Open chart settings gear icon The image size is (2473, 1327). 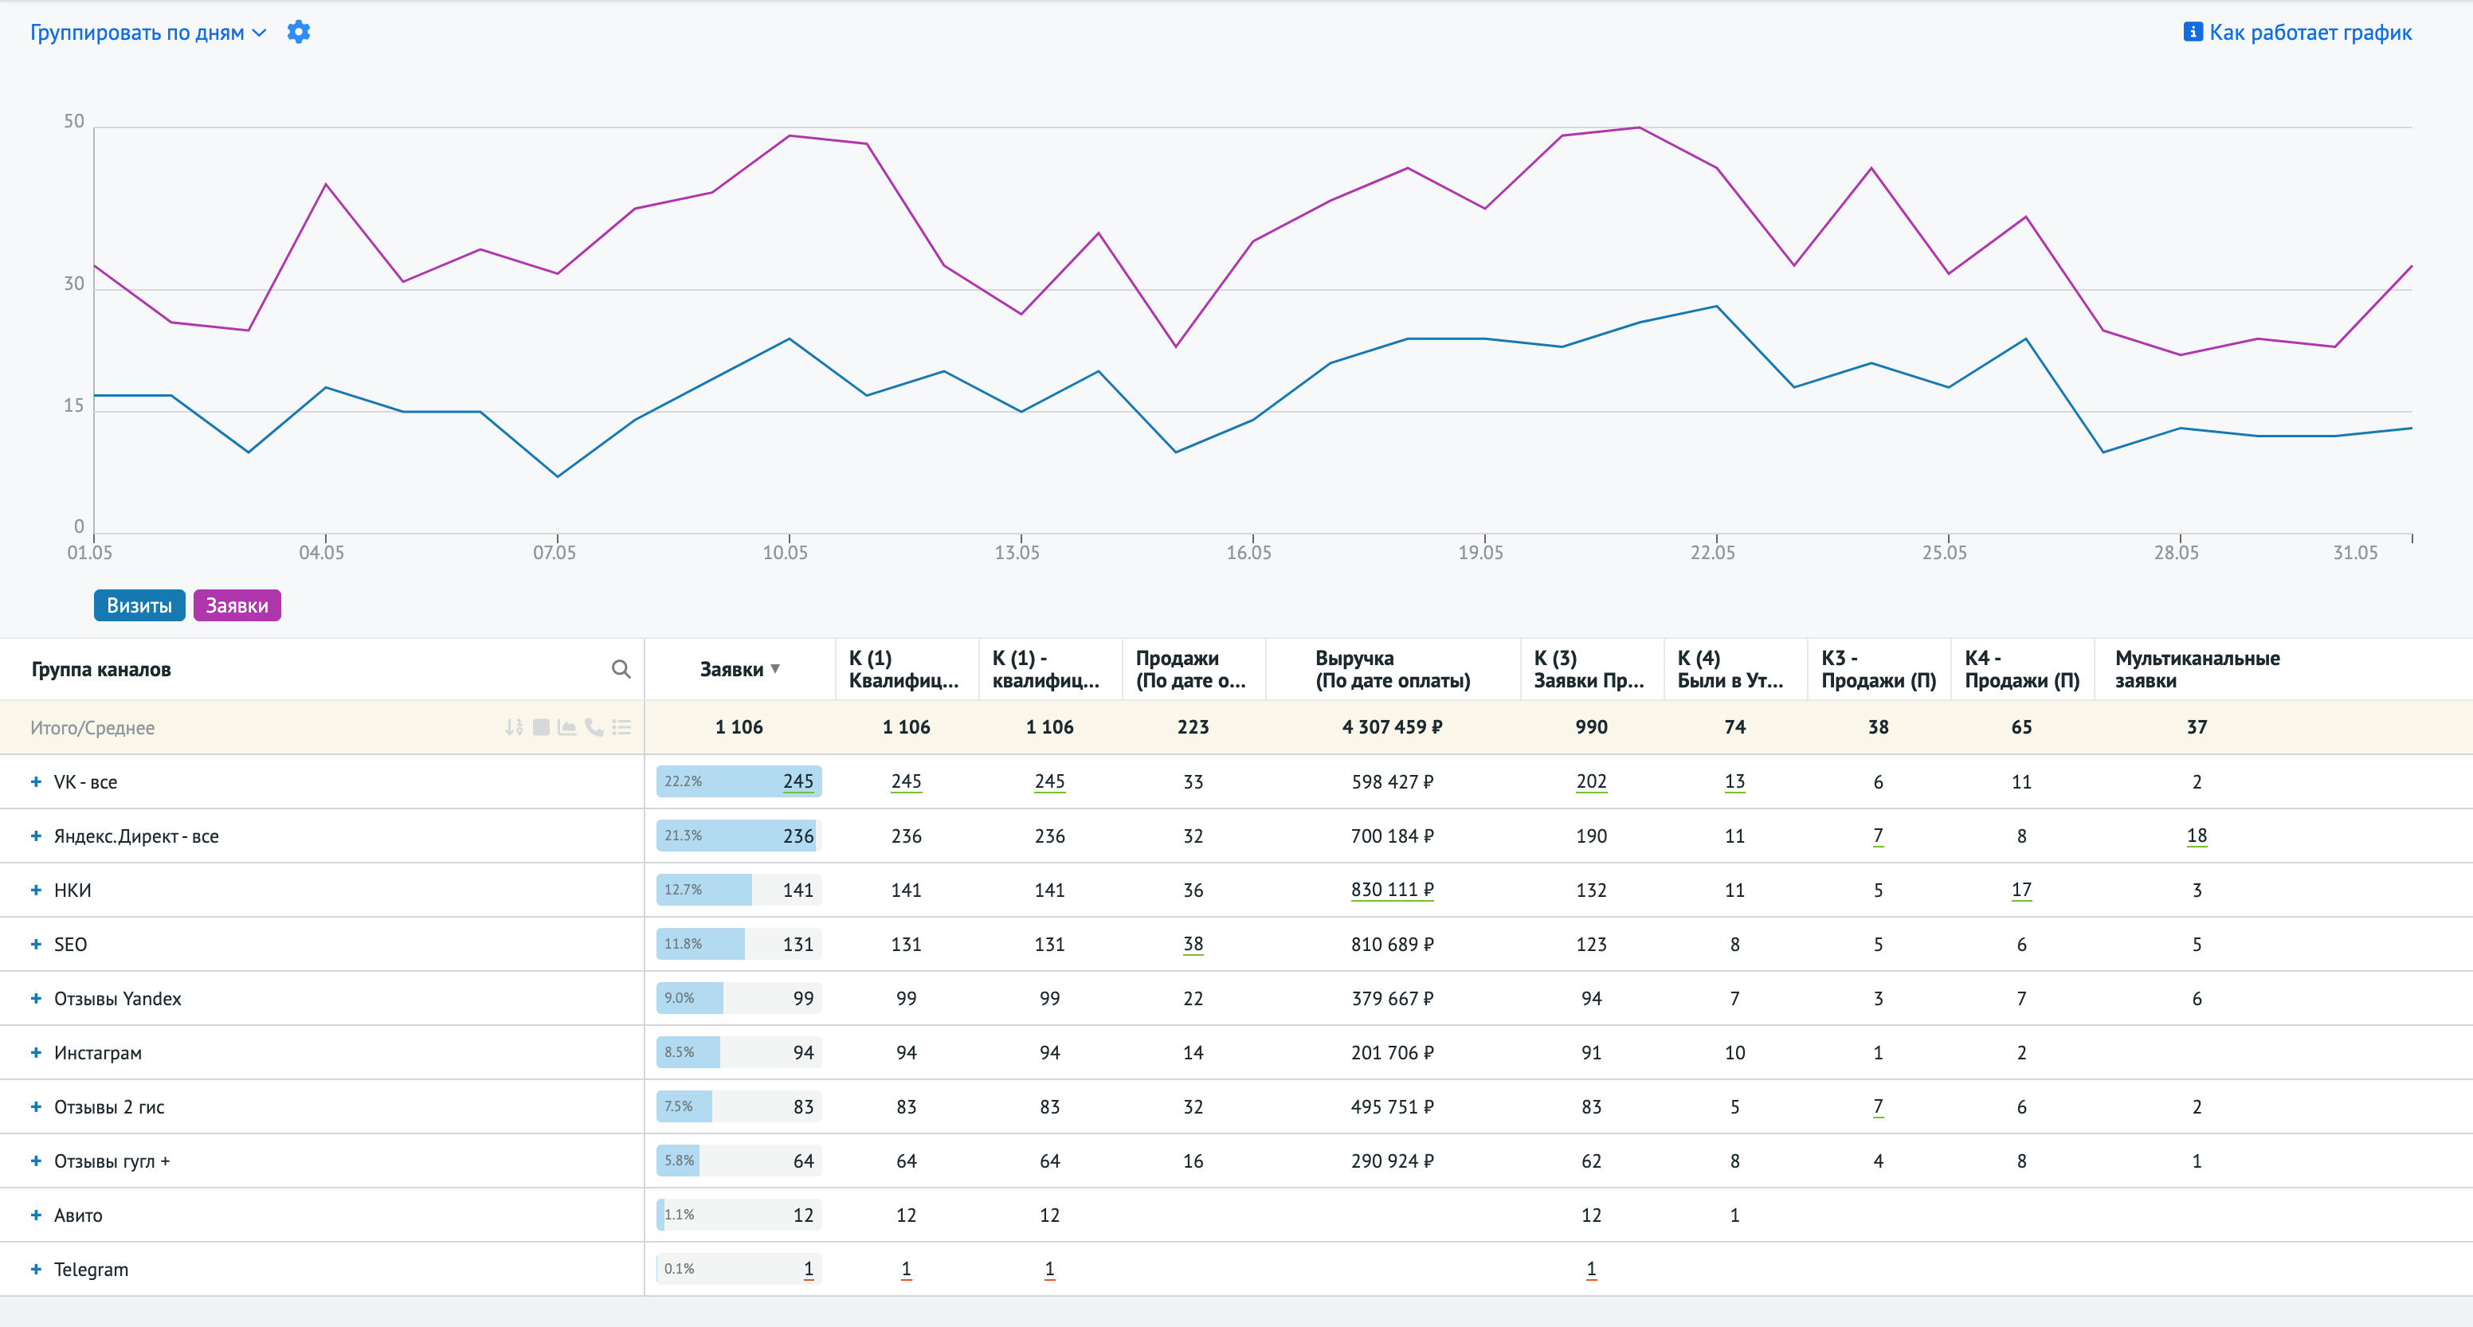[299, 32]
